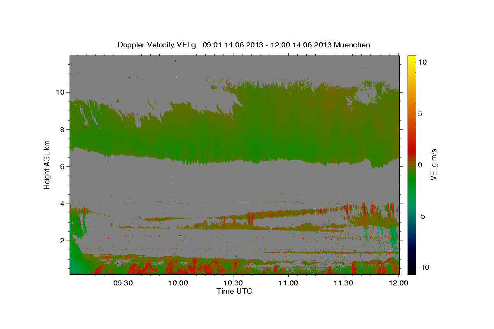Click the 10:00 time tick label
494x329 pixels.
178,283
